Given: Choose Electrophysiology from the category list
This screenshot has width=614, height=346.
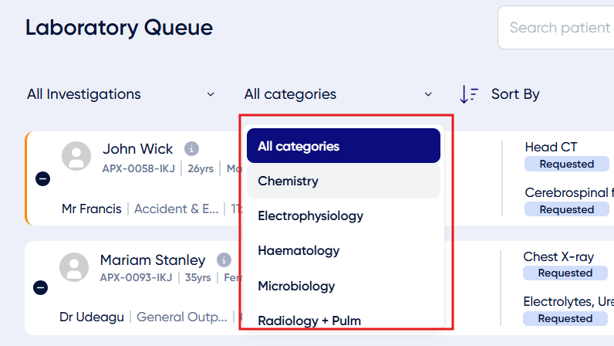Looking at the screenshot, I should pos(343,215).
